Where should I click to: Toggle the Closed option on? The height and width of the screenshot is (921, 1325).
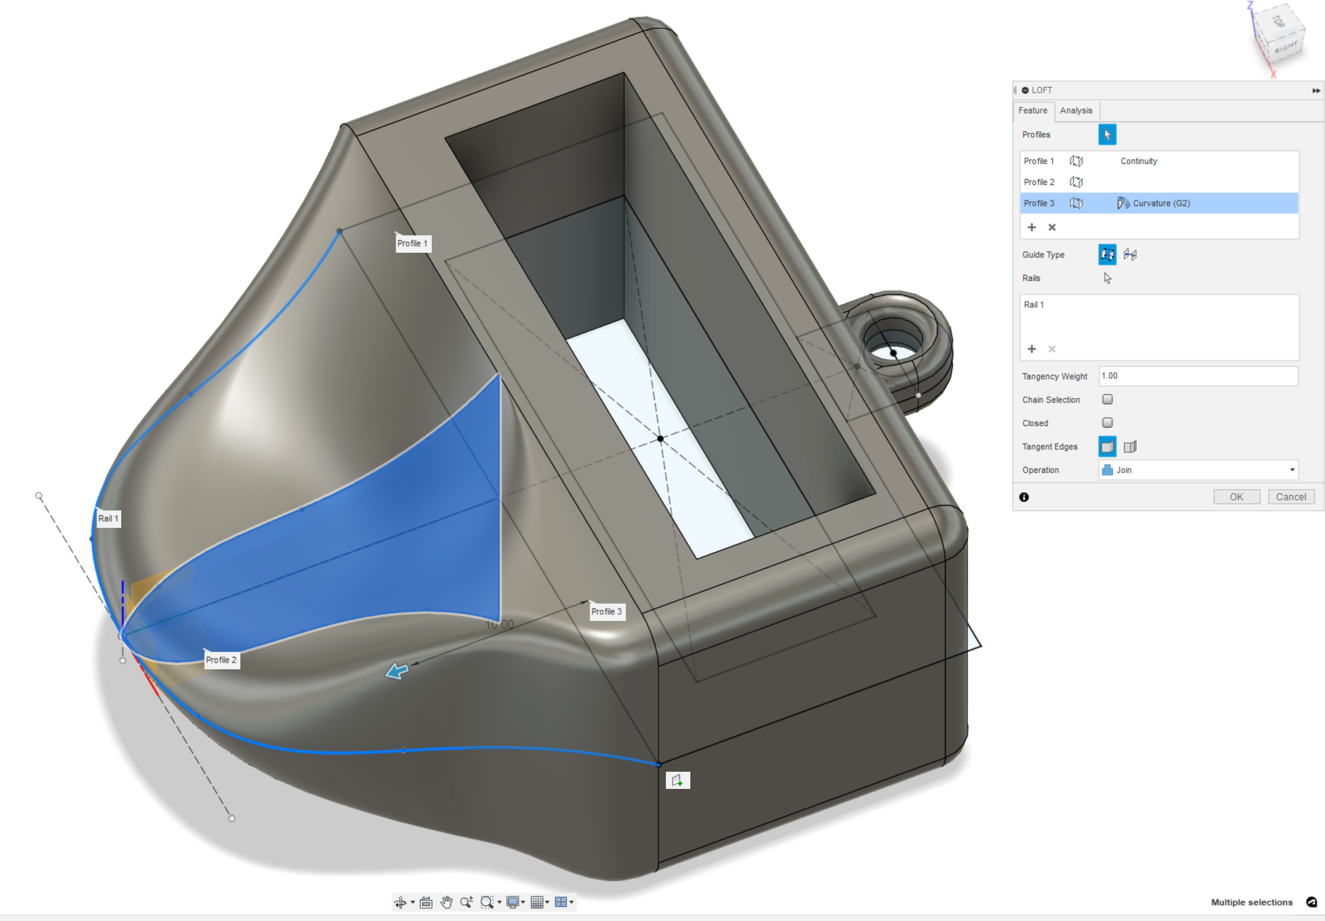pyautogui.click(x=1107, y=422)
